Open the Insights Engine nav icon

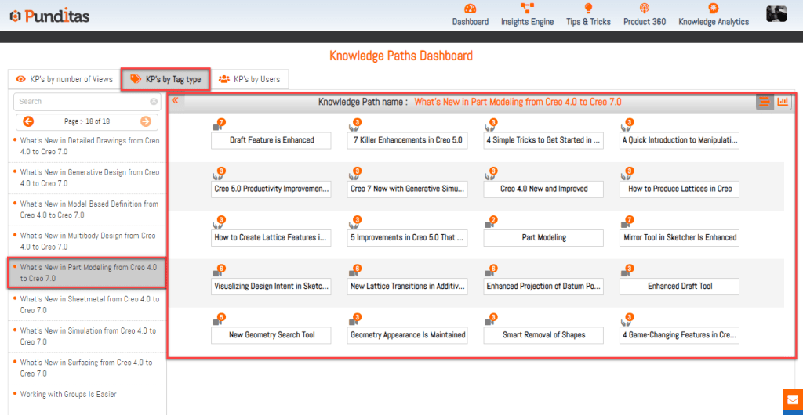527,9
